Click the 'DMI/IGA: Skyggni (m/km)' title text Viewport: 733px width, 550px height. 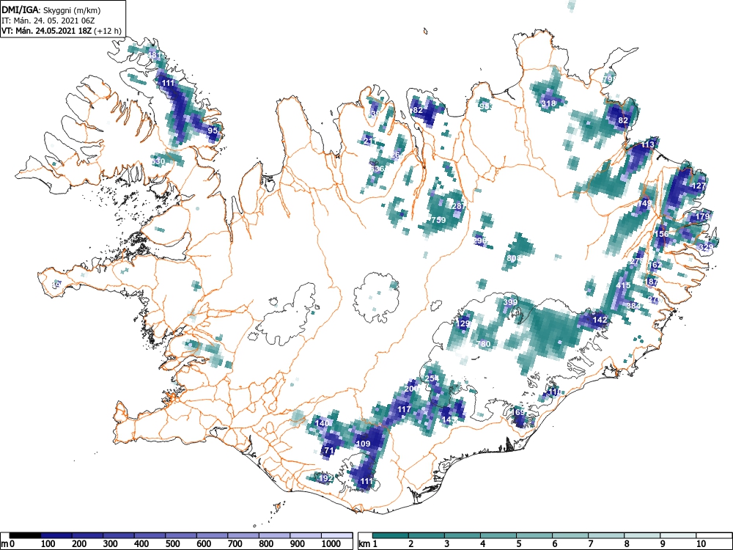pos(51,10)
